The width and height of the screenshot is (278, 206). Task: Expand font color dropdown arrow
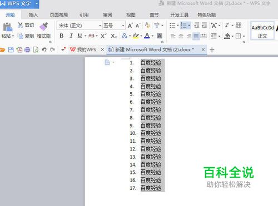click(152, 36)
